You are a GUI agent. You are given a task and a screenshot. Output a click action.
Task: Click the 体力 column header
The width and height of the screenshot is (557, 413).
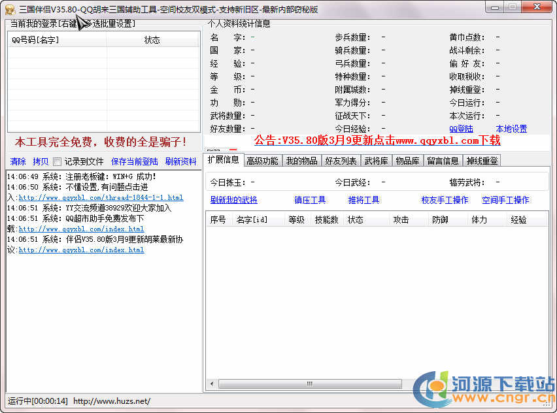click(x=486, y=220)
